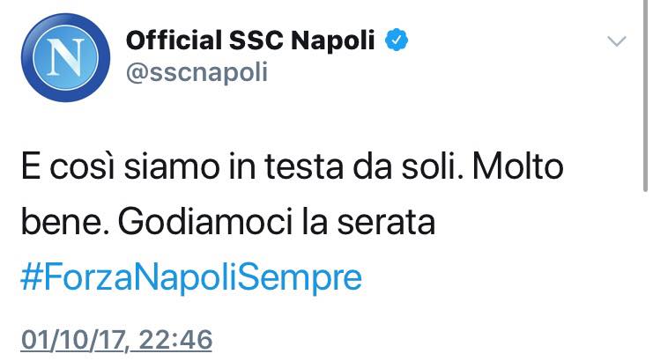This screenshot has height=361, width=653.
Task: Open the 01/10/17, 22:46 timestamp link
Action: tap(116, 340)
